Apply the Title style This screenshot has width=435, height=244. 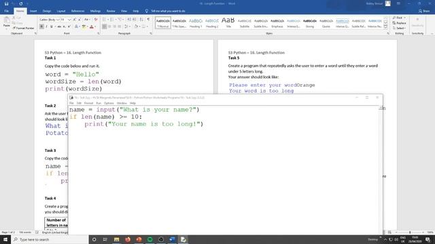pyautogui.click(x=228, y=22)
